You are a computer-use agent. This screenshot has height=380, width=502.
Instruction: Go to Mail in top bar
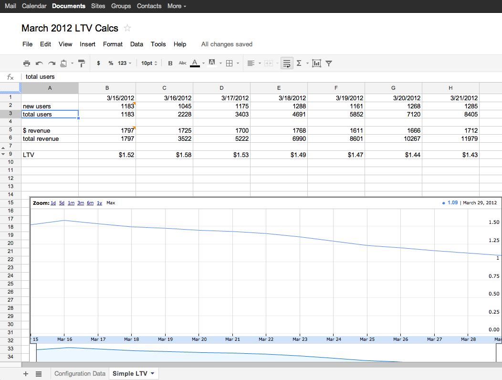[10, 6]
